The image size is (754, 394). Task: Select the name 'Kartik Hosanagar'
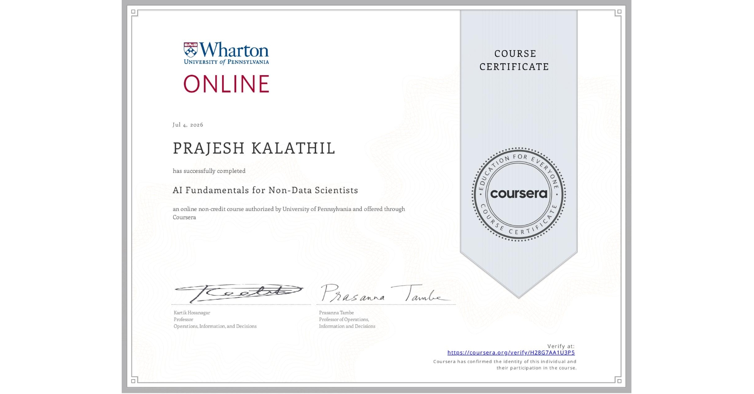pos(192,313)
